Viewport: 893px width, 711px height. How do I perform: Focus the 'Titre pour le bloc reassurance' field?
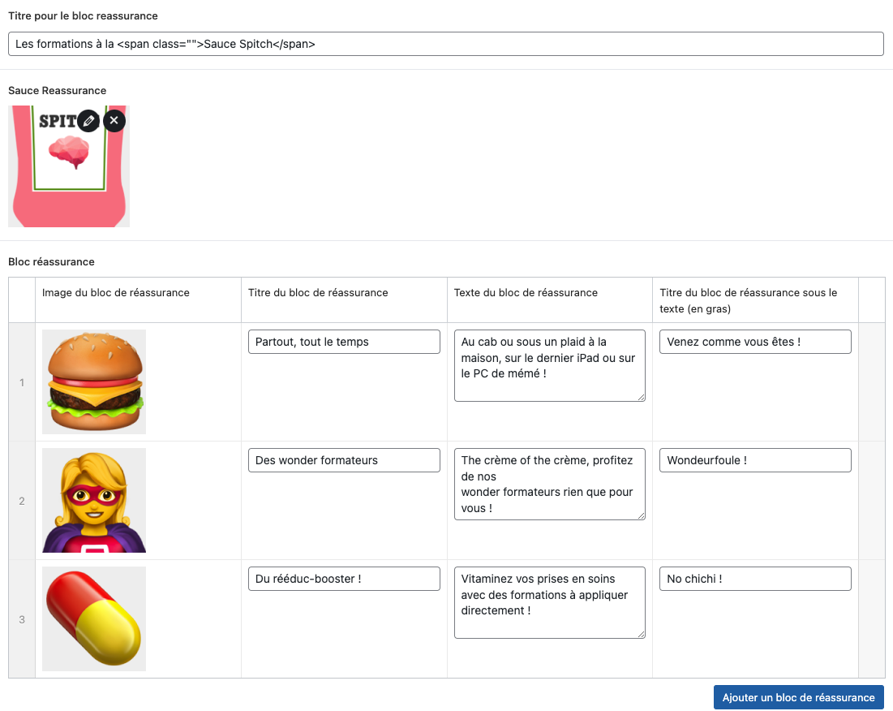tap(445, 44)
